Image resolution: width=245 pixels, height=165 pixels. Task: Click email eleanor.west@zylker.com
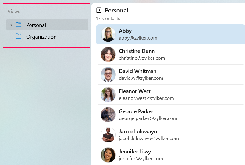click(x=146, y=98)
